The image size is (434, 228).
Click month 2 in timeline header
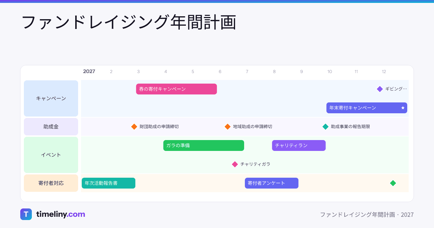(111, 72)
